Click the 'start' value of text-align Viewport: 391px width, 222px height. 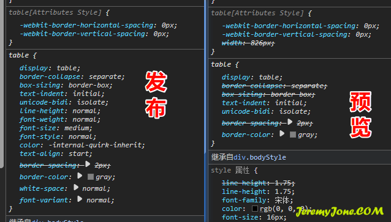[78, 154]
